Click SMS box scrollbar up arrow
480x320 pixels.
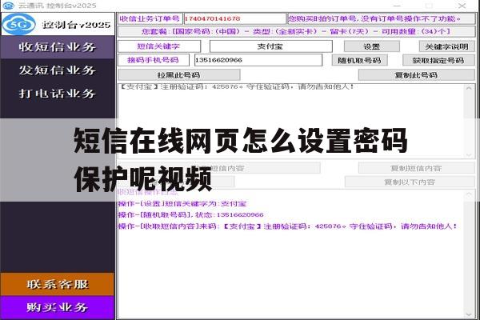469,88
